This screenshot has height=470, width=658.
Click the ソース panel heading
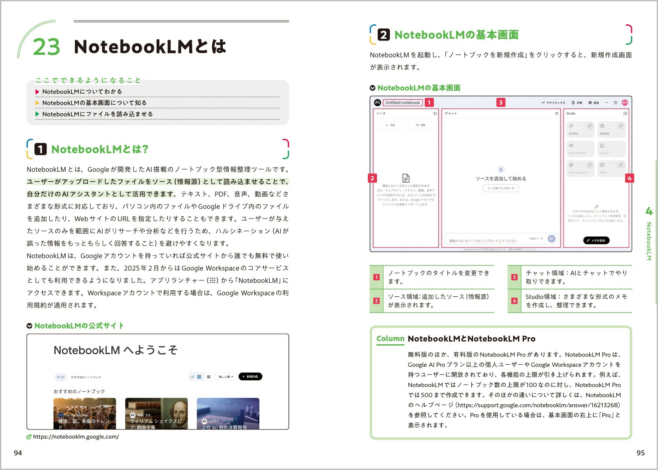click(x=381, y=113)
